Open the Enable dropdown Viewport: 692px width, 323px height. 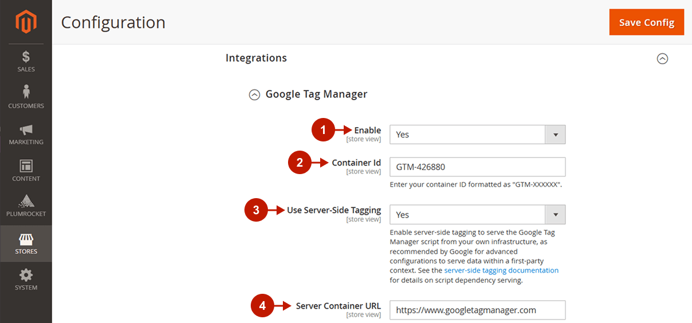pos(477,135)
